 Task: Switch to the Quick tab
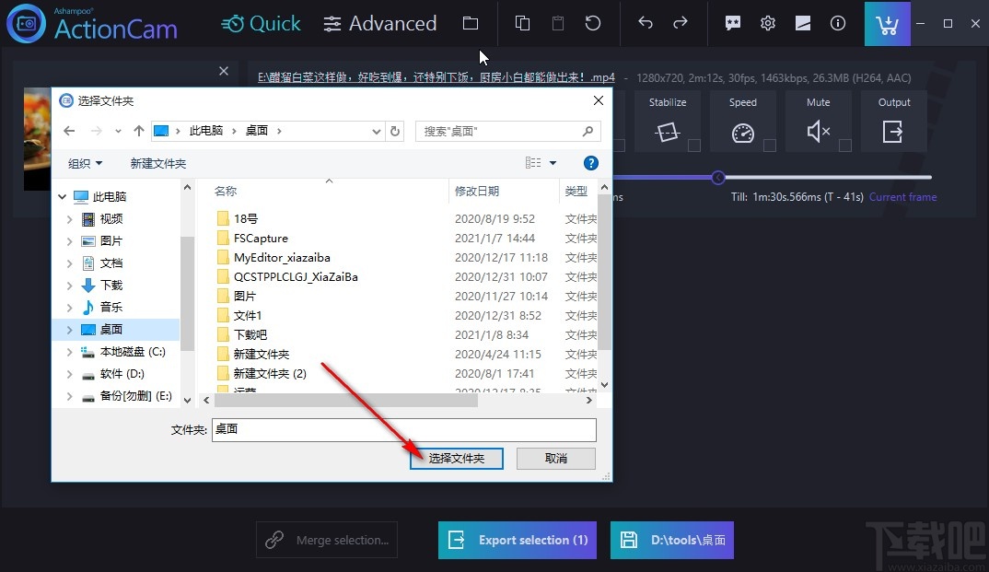click(261, 24)
